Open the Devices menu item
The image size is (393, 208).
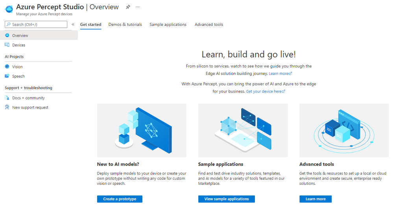(x=39, y=45)
